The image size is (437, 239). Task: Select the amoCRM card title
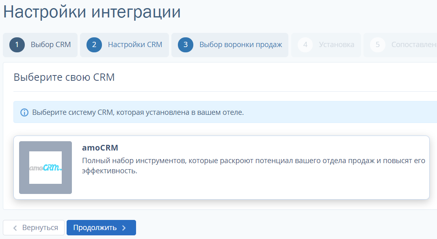(x=100, y=148)
